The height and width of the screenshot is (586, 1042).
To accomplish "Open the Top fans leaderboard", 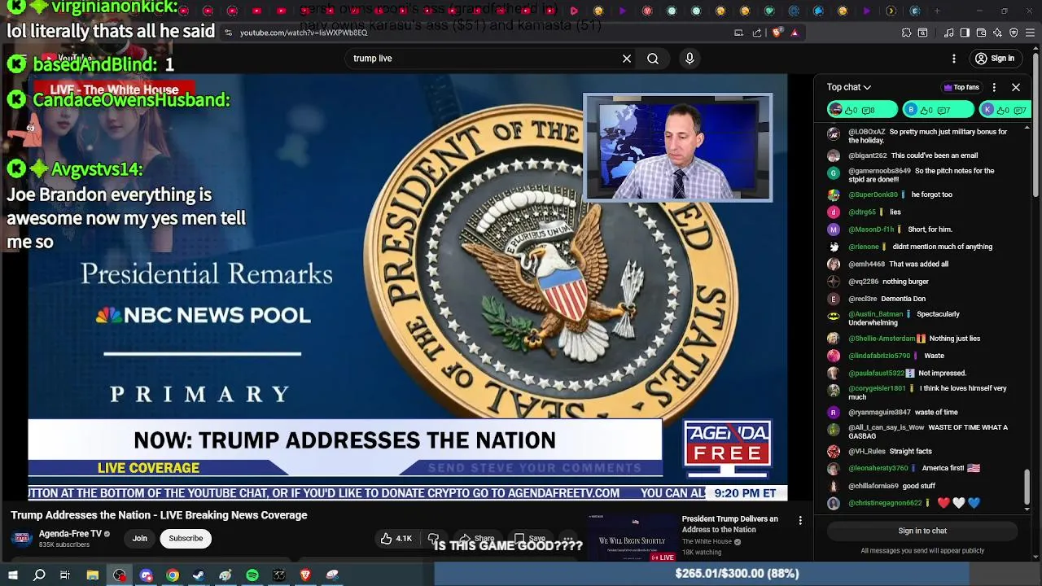I will pos(961,87).
